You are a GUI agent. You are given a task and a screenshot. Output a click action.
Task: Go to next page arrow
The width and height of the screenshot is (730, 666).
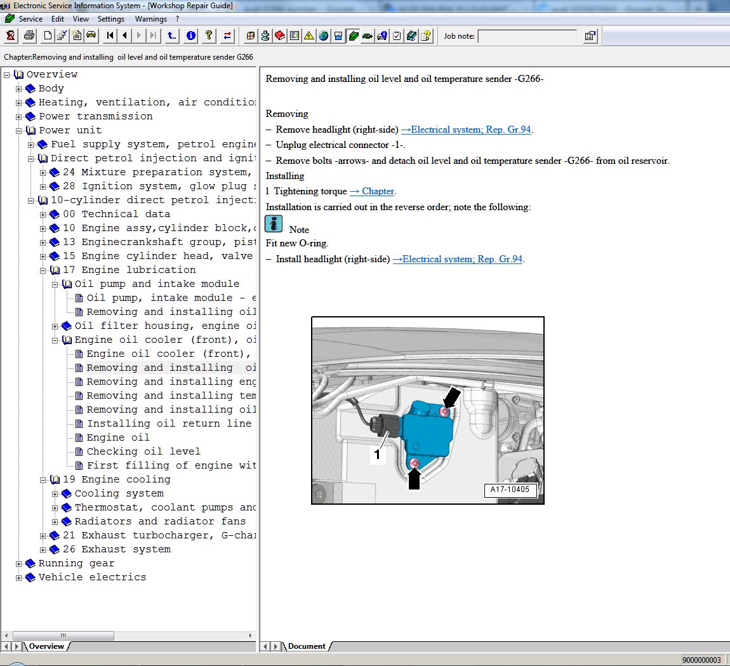pyautogui.click(x=139, y=36)
